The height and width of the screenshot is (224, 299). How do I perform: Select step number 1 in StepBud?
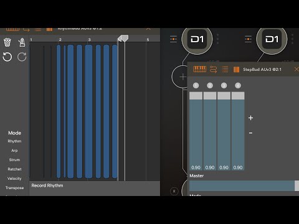(196, 85)
